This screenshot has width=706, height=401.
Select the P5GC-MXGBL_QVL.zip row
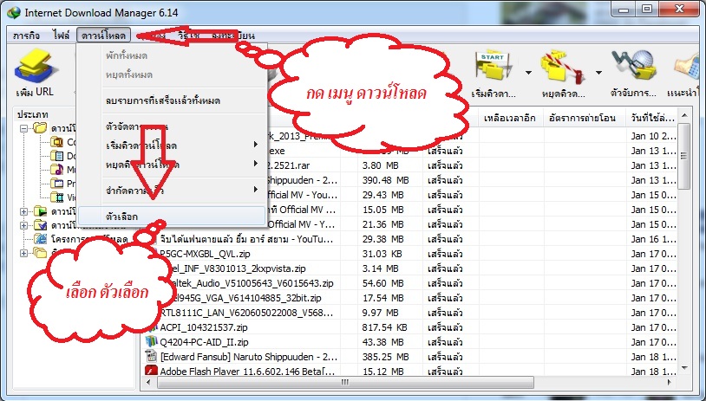click(409, 254)
